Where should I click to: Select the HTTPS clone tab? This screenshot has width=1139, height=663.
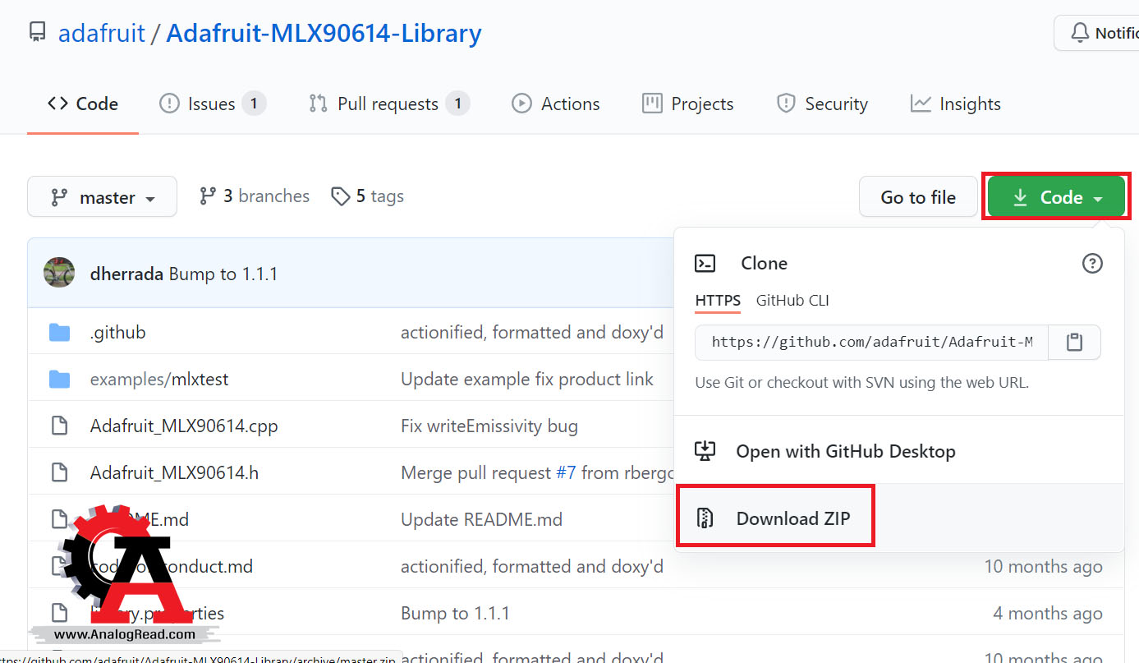(718, 301)
